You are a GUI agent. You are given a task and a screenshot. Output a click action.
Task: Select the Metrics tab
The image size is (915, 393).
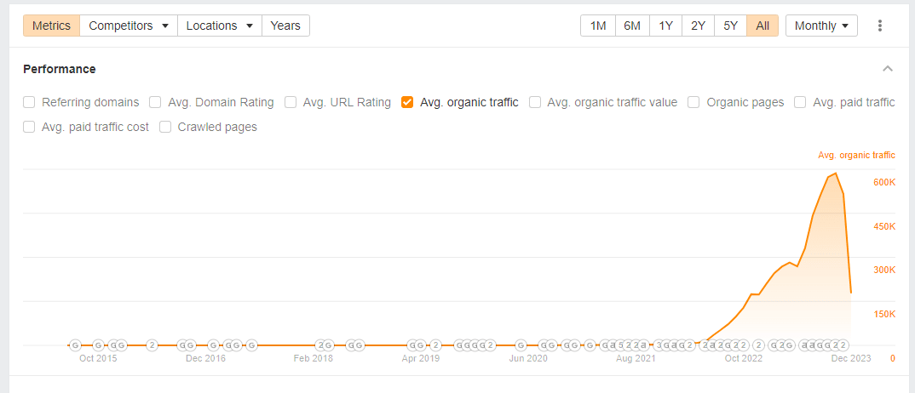click(52, 26)
